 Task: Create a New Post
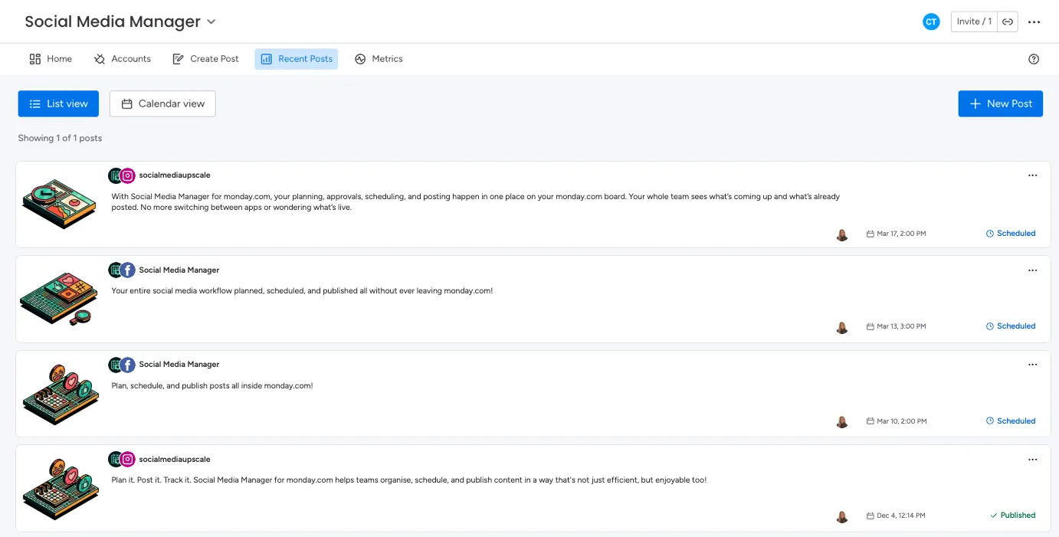(x=1000, y=103)
